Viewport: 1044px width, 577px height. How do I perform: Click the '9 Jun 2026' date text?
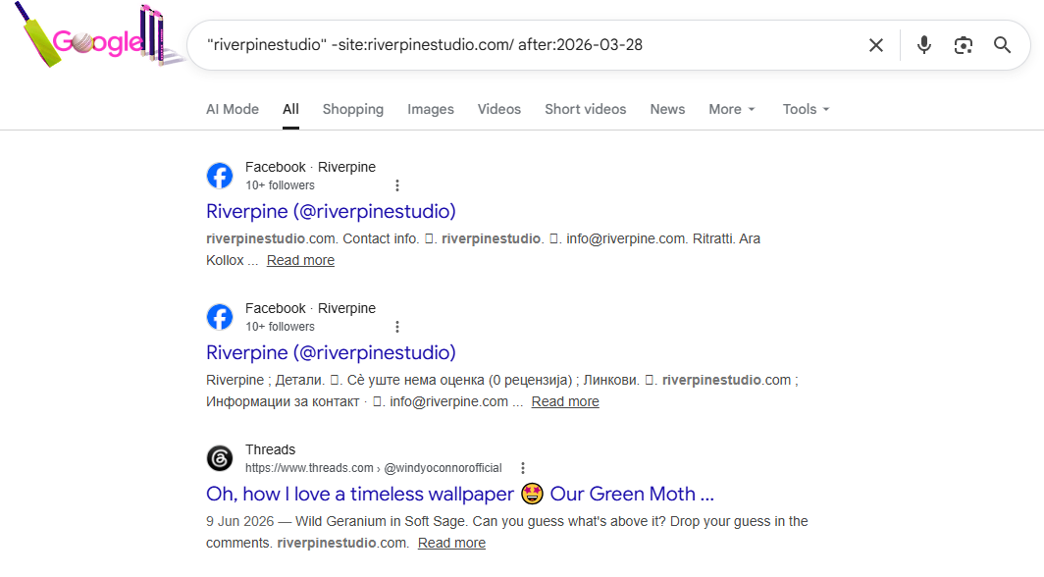(x=239, y=521)
